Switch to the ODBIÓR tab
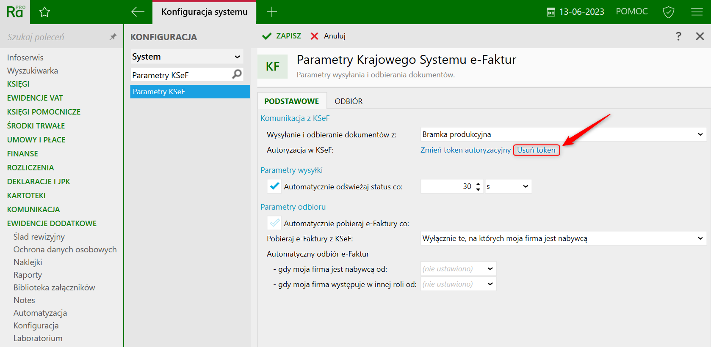The height and width of the screenshot is (347, 711). [349, 101]
